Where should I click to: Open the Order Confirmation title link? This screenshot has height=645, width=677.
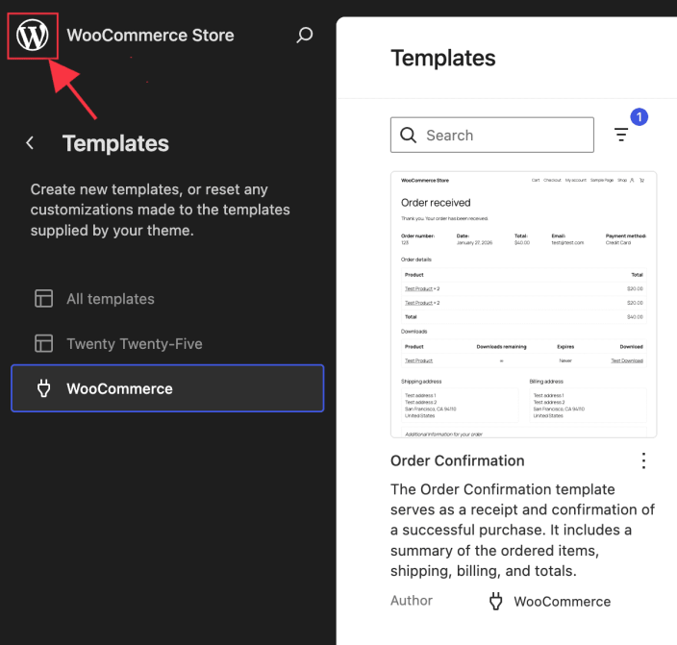click(x=457, y=460)
